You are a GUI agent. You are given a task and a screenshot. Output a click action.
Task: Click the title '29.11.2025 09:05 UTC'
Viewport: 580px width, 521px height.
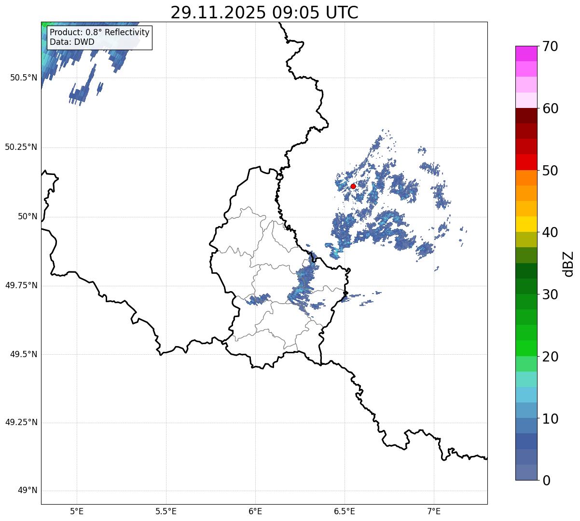tap(264, 13)
